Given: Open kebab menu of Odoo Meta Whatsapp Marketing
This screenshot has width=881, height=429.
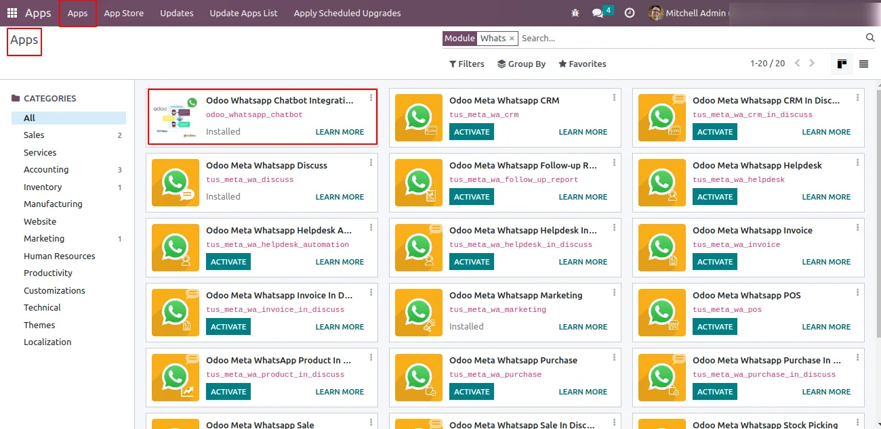Looking at the screenshot, I should tap(615, 292).
